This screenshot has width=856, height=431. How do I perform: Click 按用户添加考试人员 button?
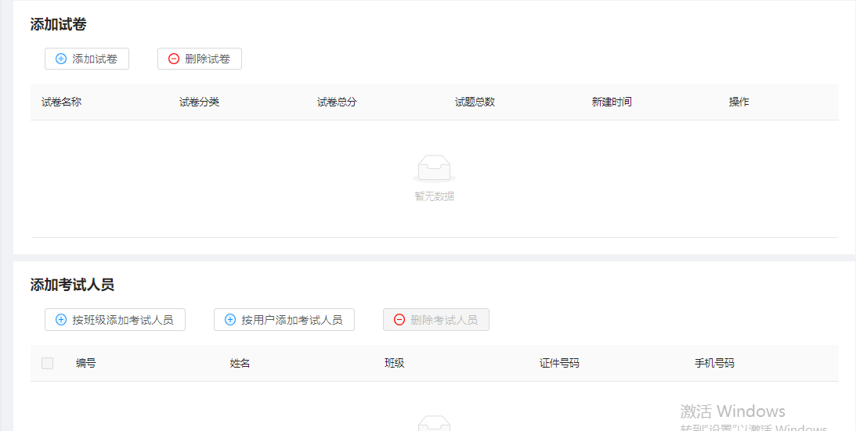(x=284, y=320)
